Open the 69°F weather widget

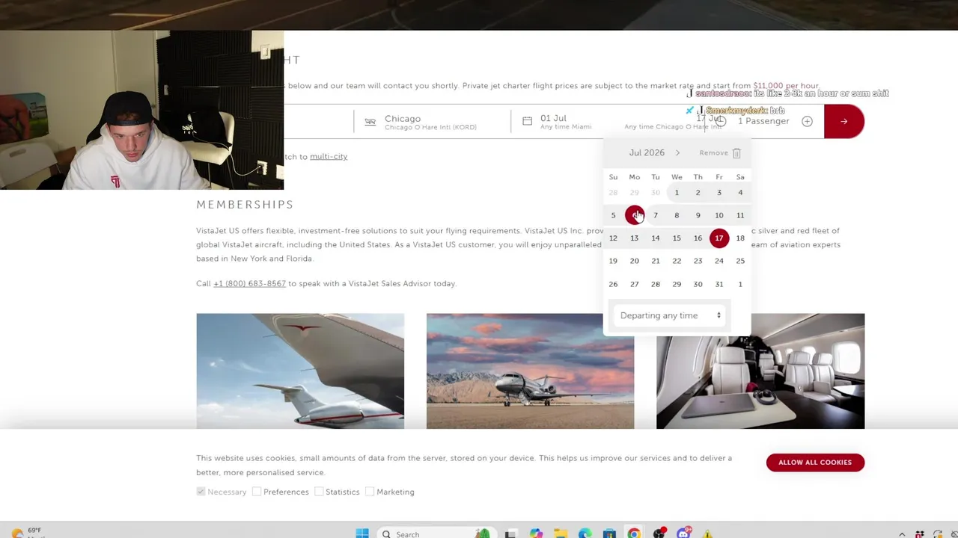tap(26, 533)
